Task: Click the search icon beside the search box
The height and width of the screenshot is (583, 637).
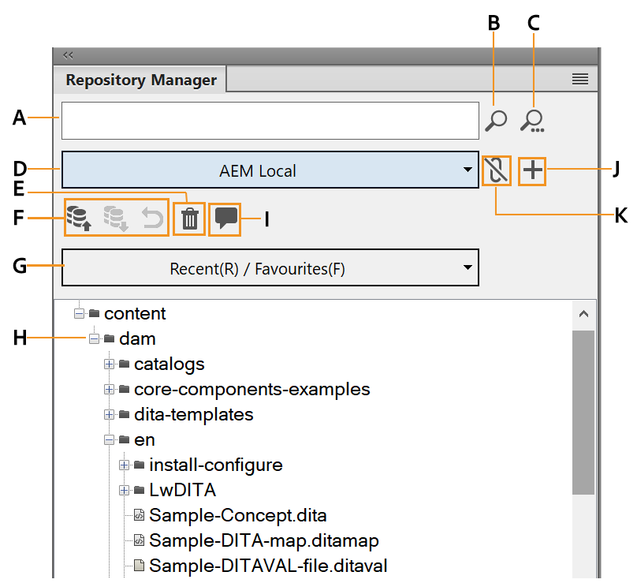Action: (495, 120)
